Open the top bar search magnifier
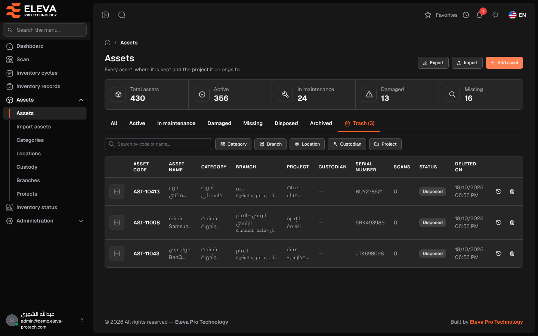 click(x=122, y=15)
